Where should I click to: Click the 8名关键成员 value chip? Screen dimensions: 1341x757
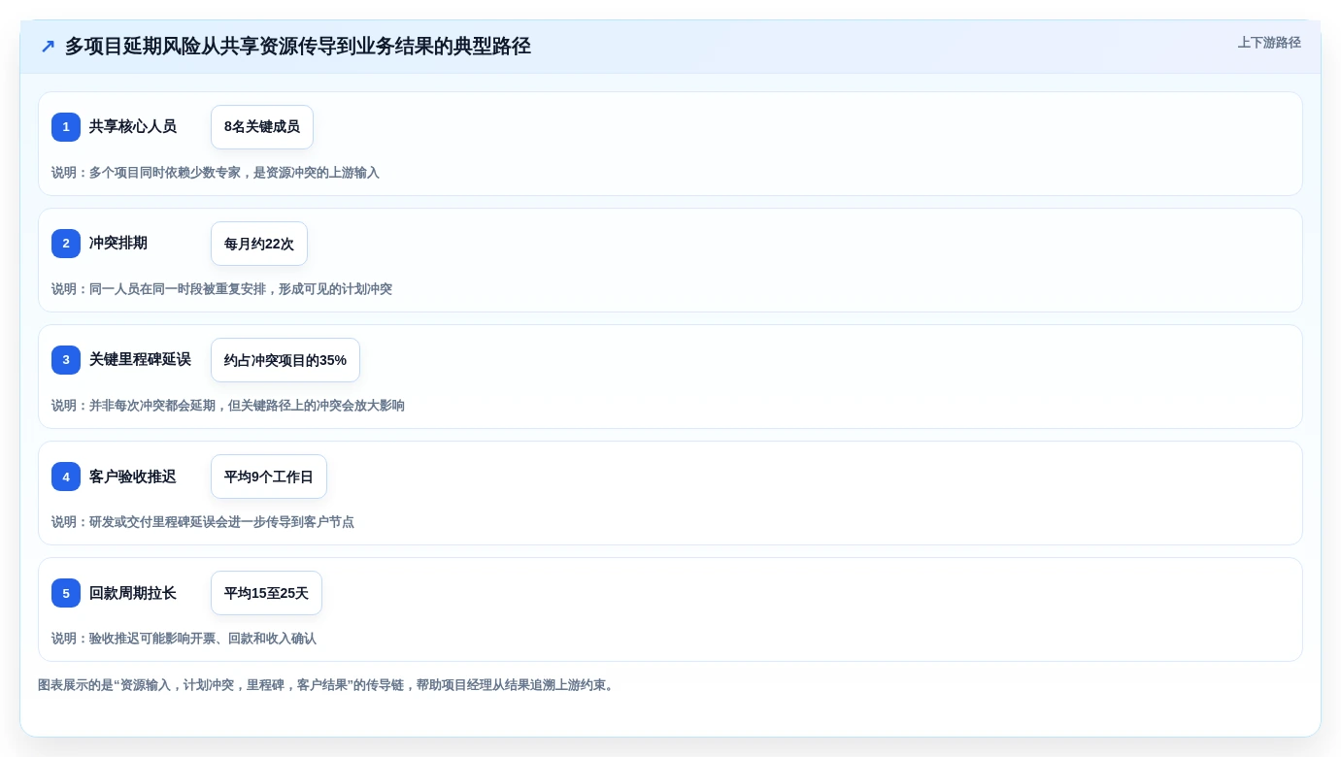point(262,127)
